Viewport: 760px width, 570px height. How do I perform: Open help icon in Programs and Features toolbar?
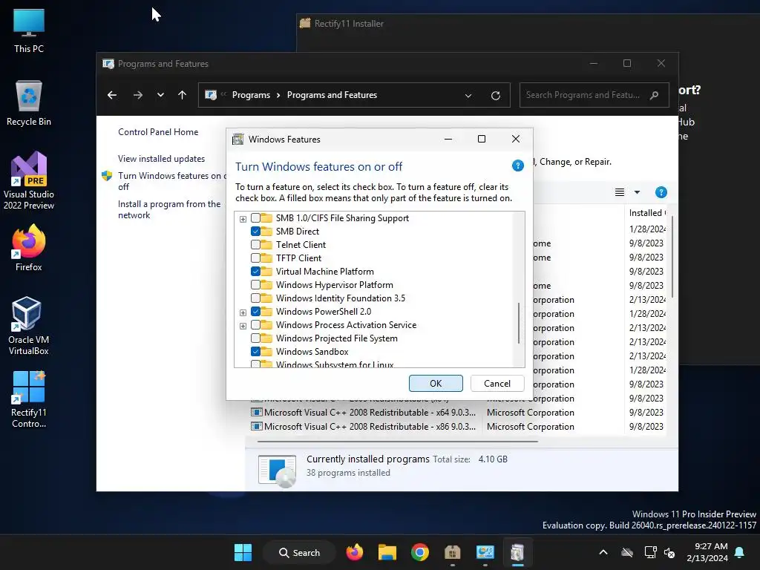tap(661, 192)
